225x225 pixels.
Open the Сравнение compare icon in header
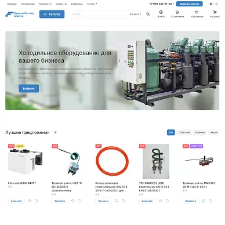tap(177, 14)
